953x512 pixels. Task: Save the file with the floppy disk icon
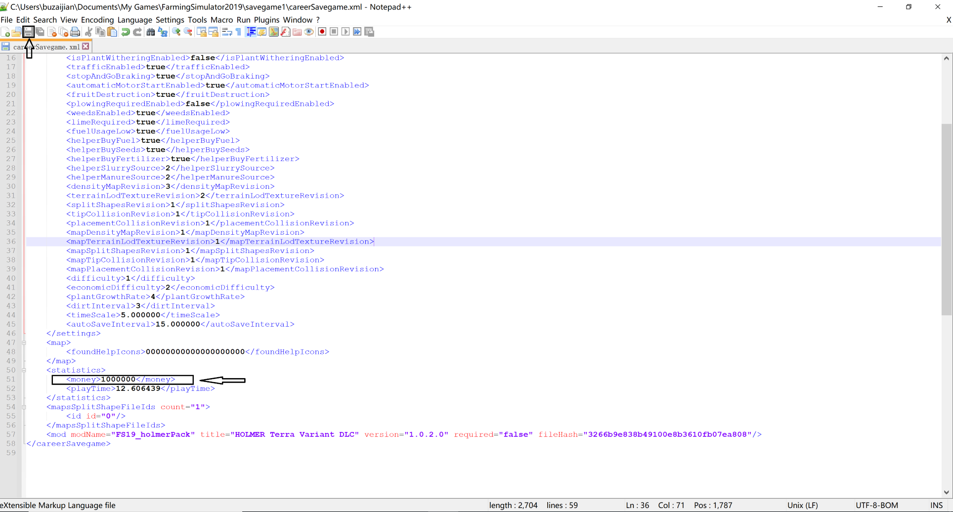point(28,32)
